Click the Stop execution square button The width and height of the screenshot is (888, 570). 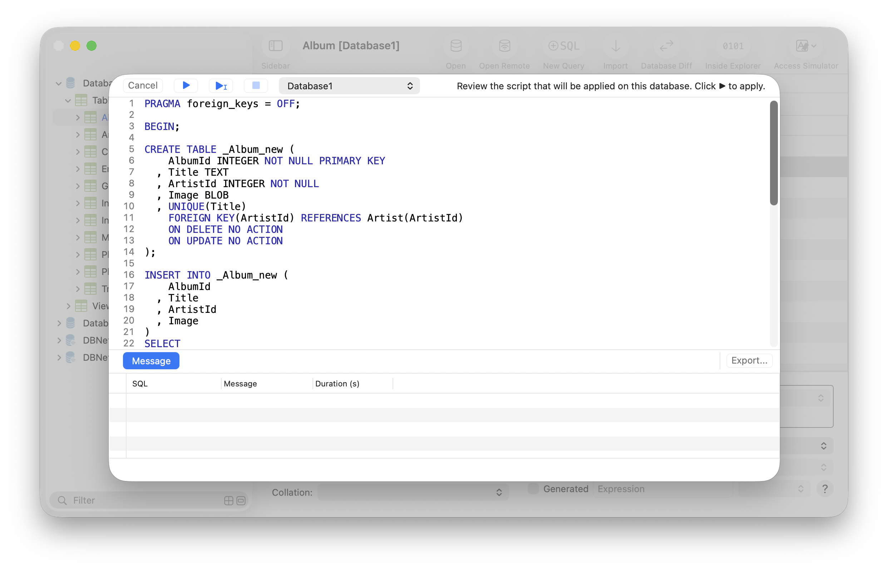[256, 85]
